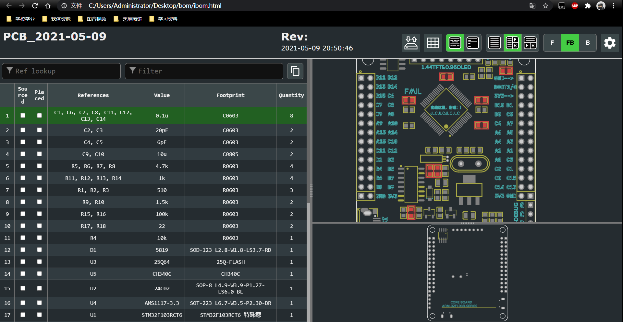623x322 pixels.
Task: Open AdBlock Plus extension
Action: pos(575,6)
